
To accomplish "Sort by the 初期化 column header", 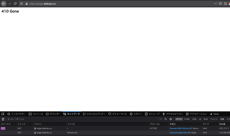I will 185,124.
